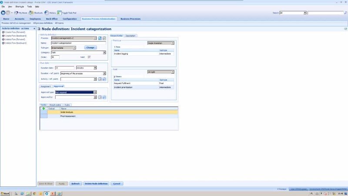Click the Windows Start button

coord(6,193)
